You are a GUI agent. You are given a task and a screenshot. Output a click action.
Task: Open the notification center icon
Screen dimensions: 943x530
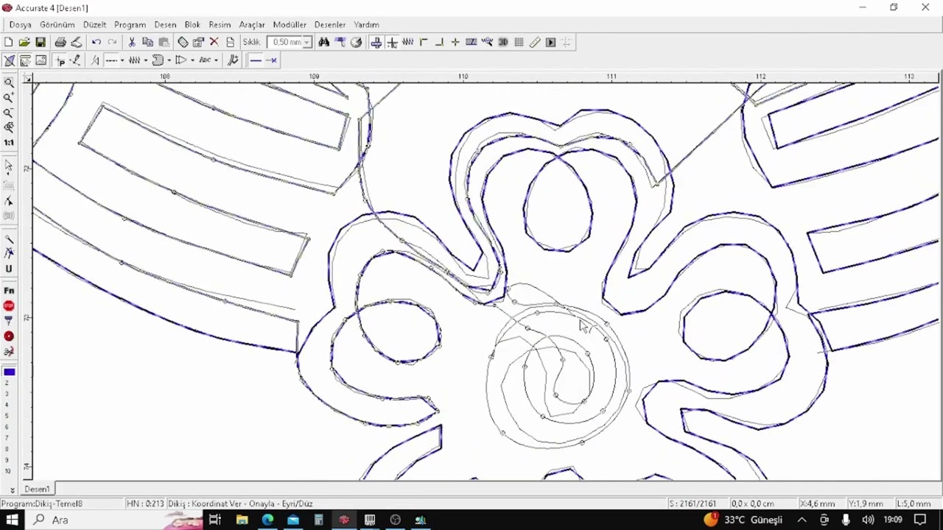click(920, 520)
